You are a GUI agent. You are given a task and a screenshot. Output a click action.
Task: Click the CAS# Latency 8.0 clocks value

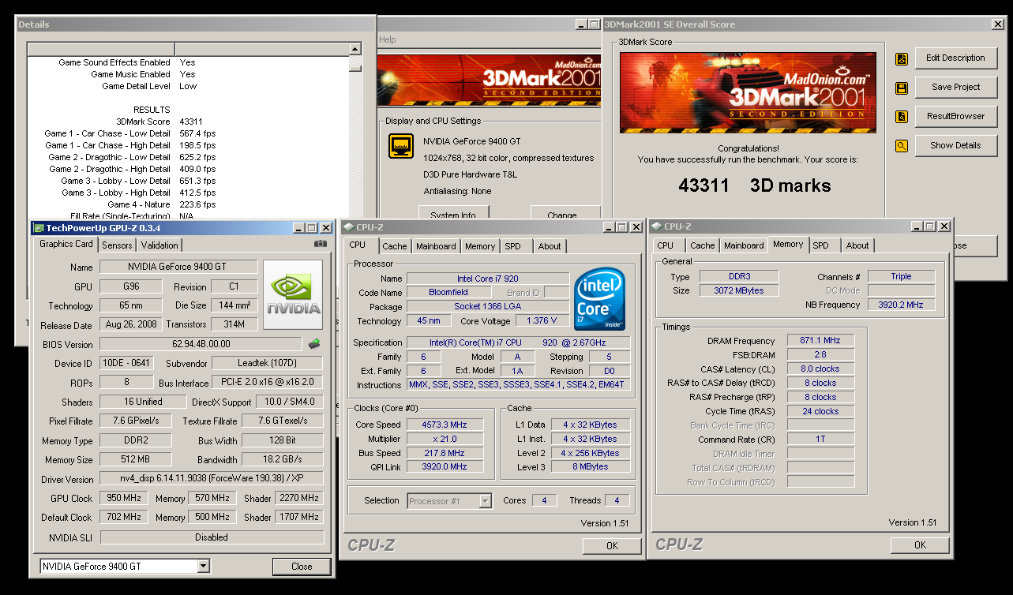(820, 369)
